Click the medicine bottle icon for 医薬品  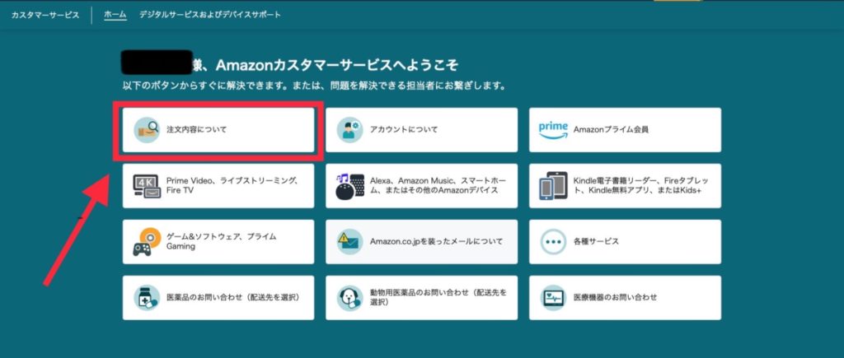(147, 298)
